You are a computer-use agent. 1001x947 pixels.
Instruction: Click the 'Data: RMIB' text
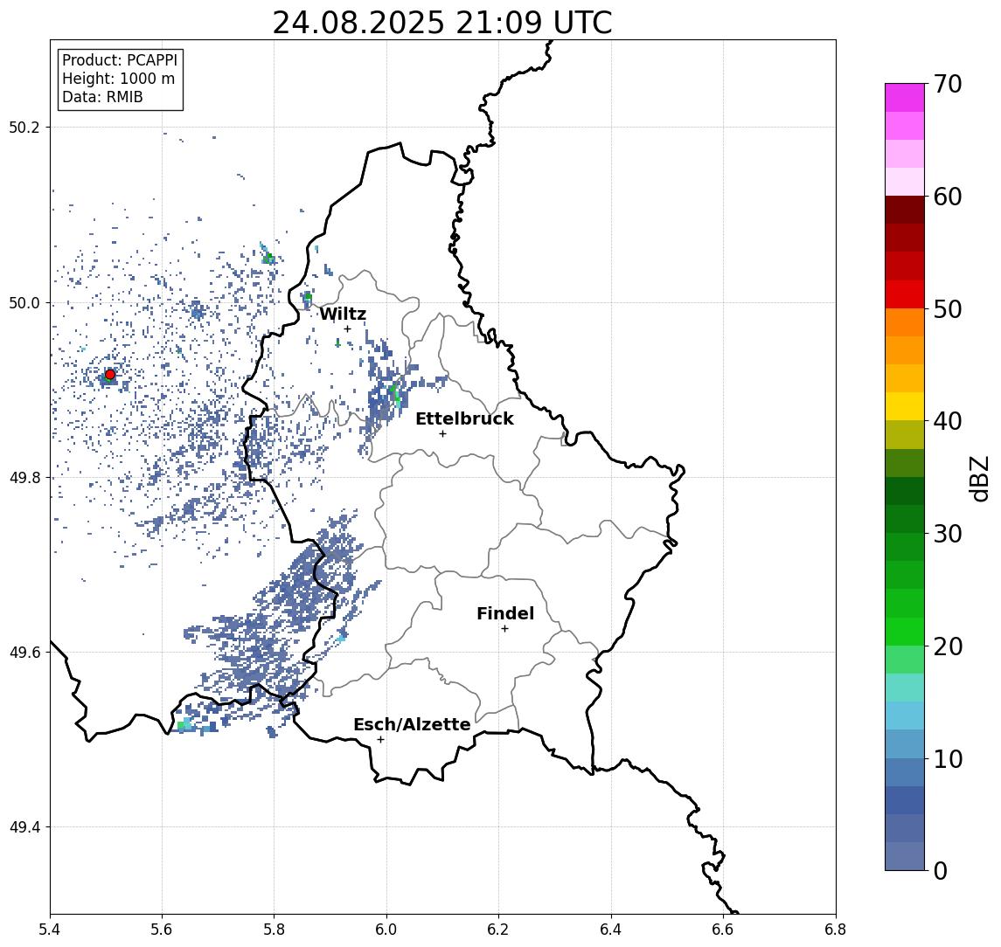click(102, 97)
